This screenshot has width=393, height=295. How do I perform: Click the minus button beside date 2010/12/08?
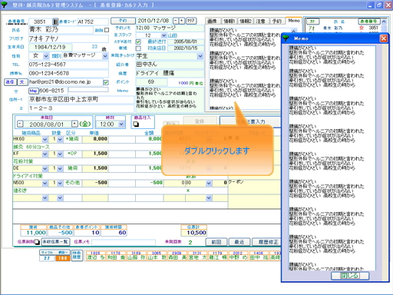click(176, 21)
